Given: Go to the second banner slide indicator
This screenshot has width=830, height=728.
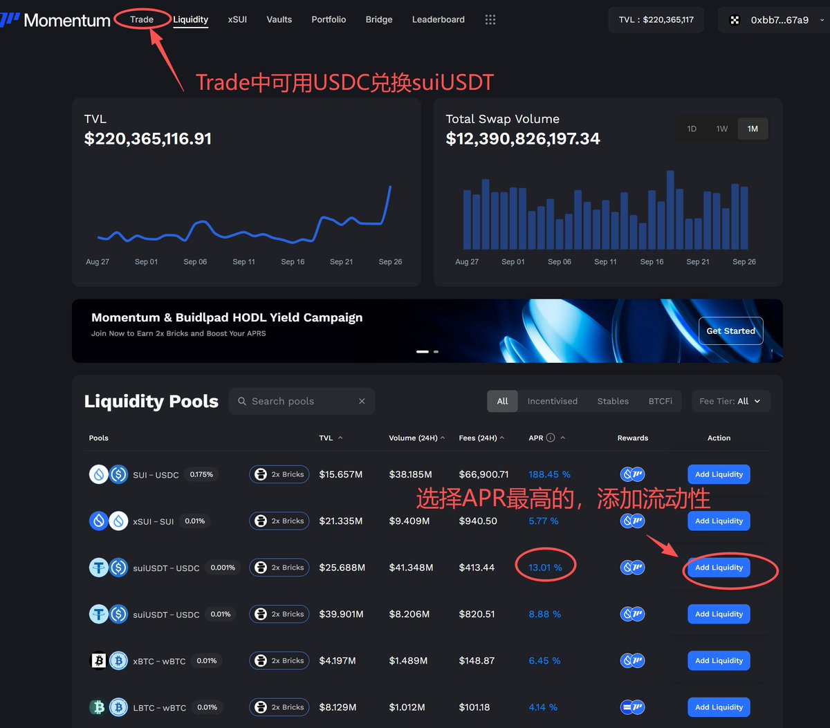Looking at the screenshot, I should [436, 352].
